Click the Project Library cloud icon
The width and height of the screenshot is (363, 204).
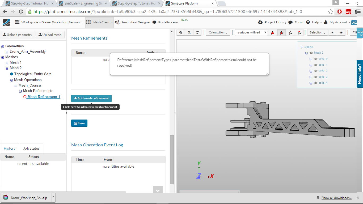[x=260, y=22]
